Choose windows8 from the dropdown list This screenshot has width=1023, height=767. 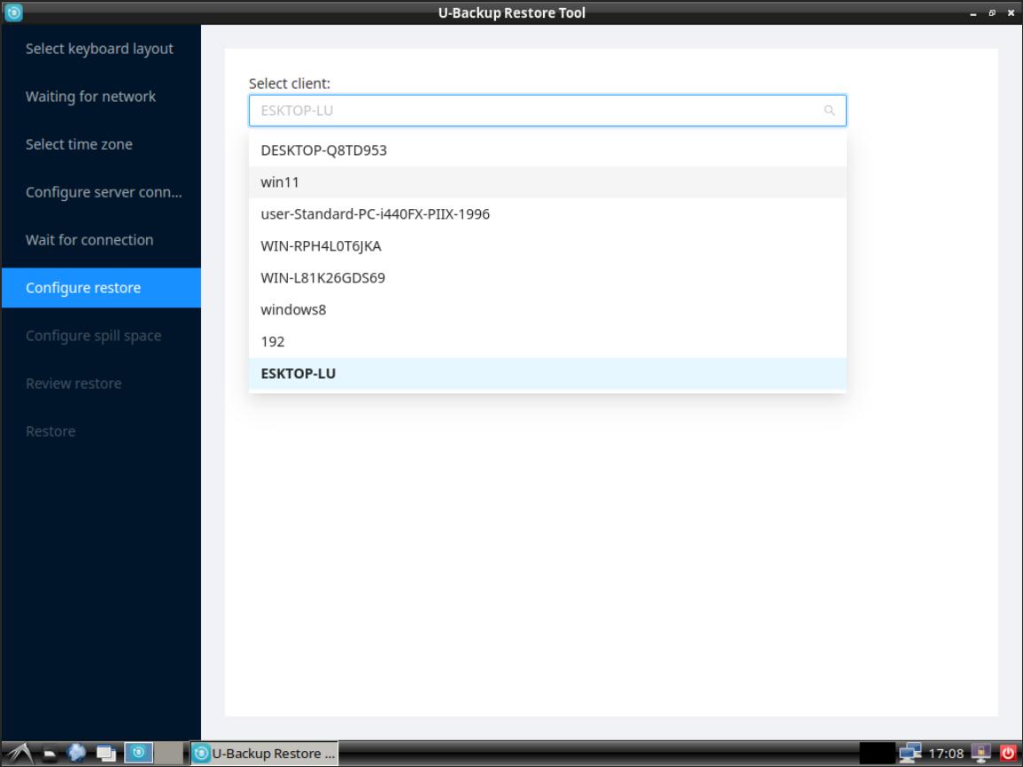point(287,310)
